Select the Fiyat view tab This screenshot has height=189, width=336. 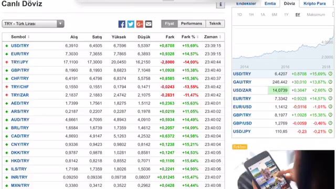tap(170, 24)
